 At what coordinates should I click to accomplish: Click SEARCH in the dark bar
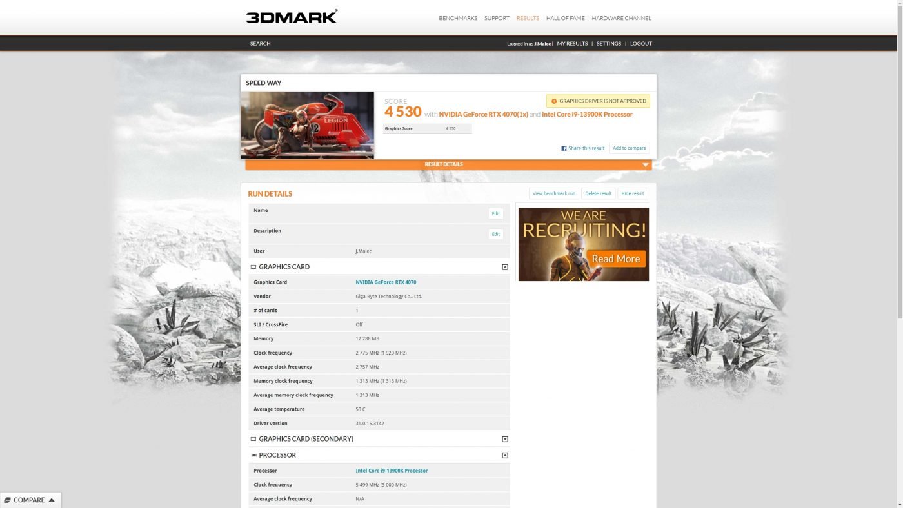pos(261,44)
